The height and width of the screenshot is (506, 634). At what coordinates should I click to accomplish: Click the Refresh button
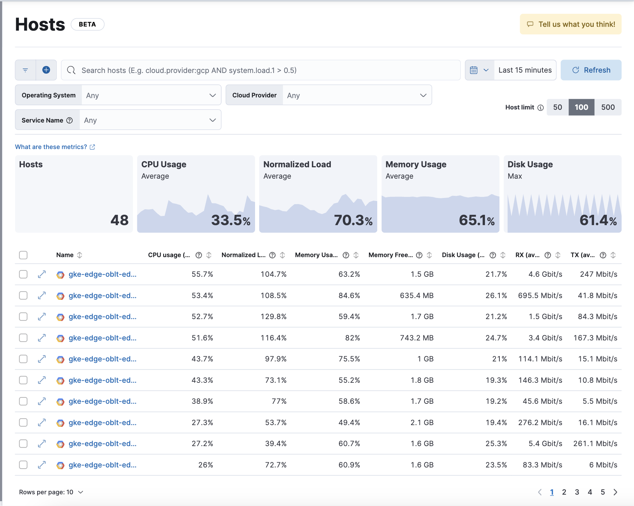pos(591,70)
